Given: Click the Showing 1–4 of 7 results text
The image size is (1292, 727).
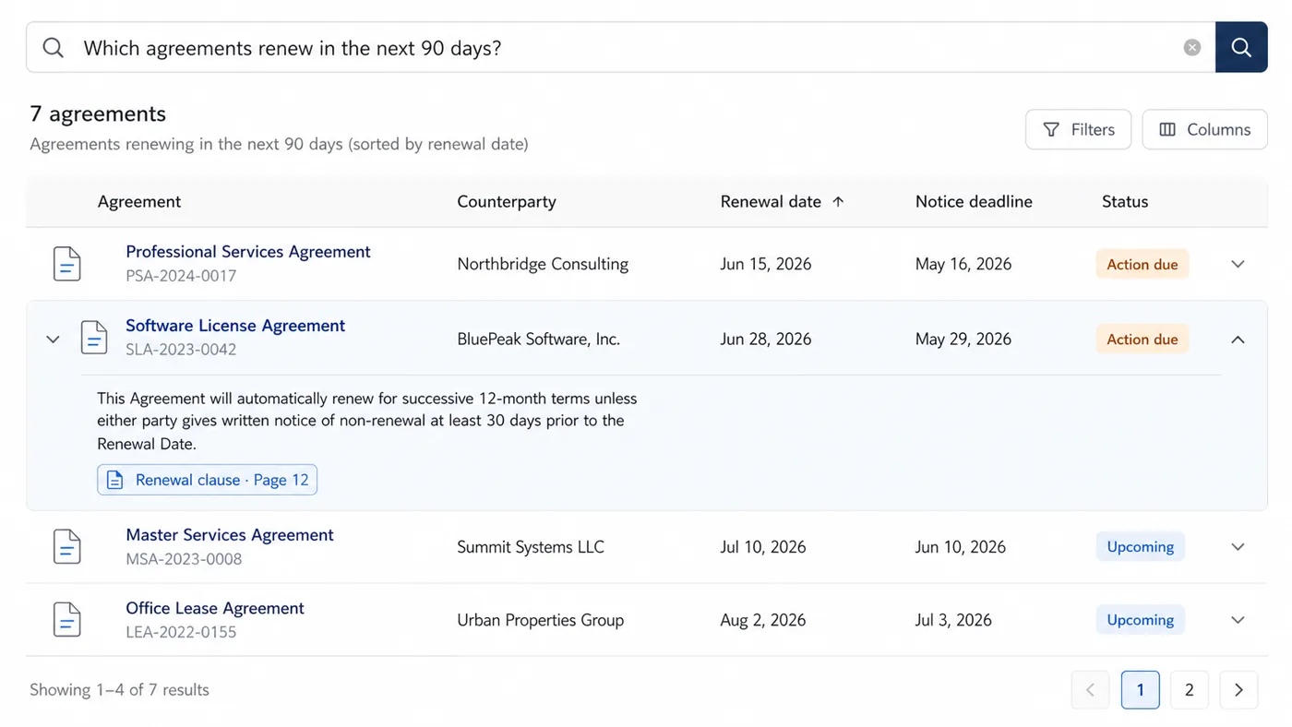Looking at the screenshot, I should (119, 690).
